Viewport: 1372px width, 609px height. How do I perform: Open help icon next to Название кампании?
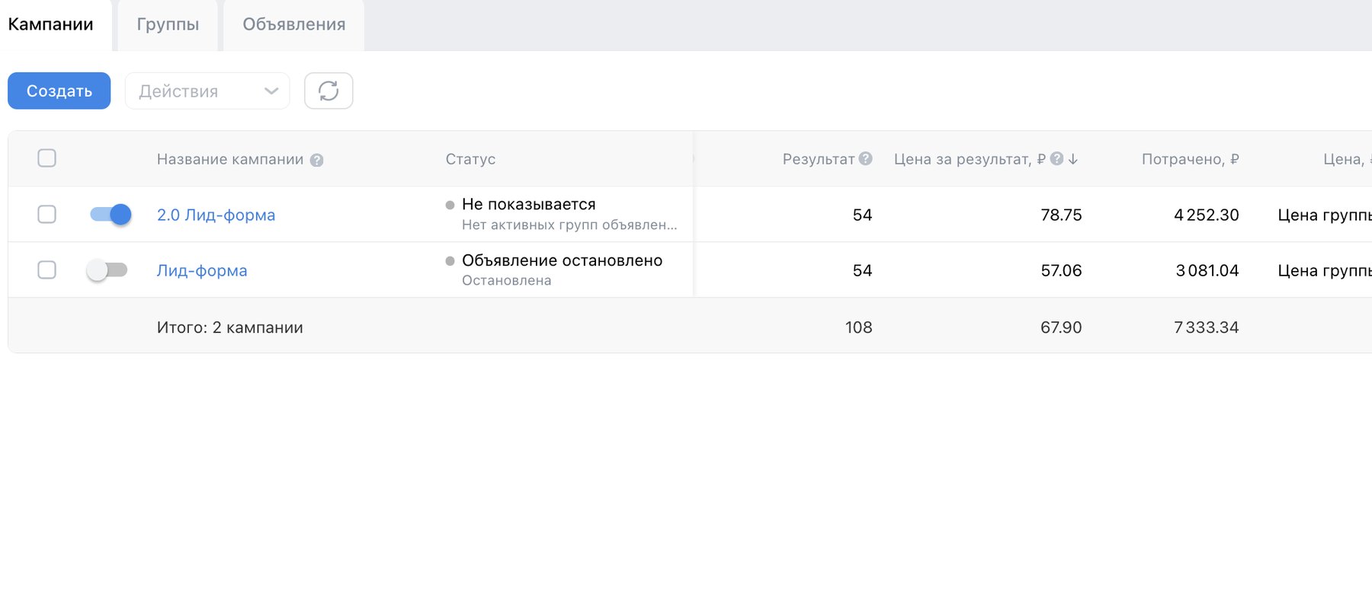(317, 160)
